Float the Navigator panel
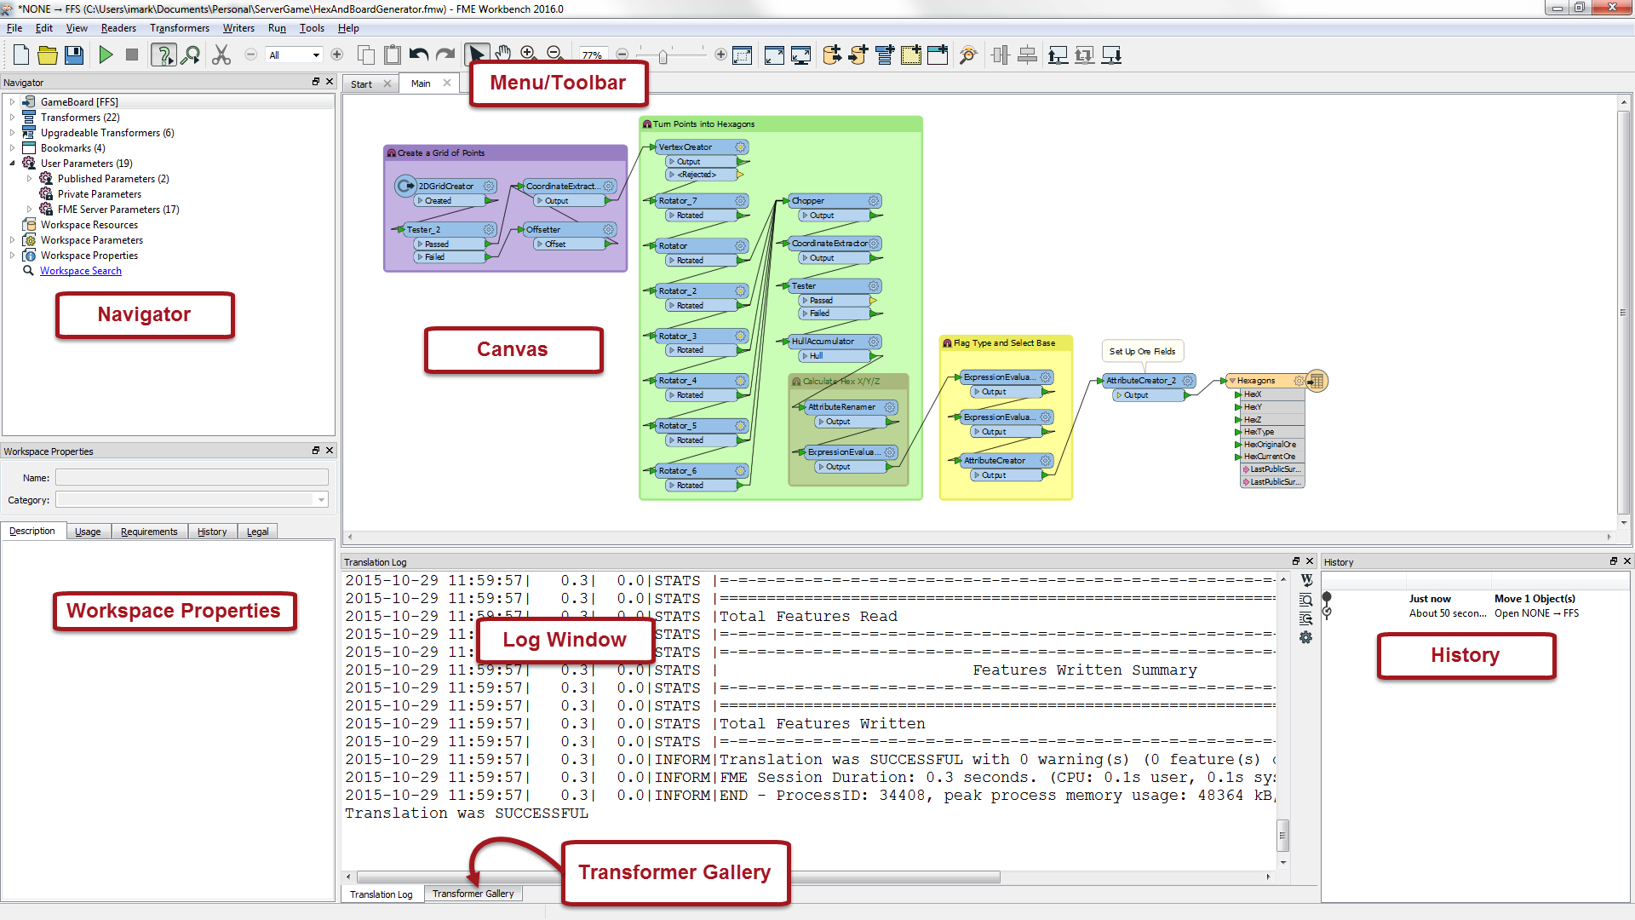The height and width of the screenshot is (920, 1635). pyautogui.click(x=316, y=82)
